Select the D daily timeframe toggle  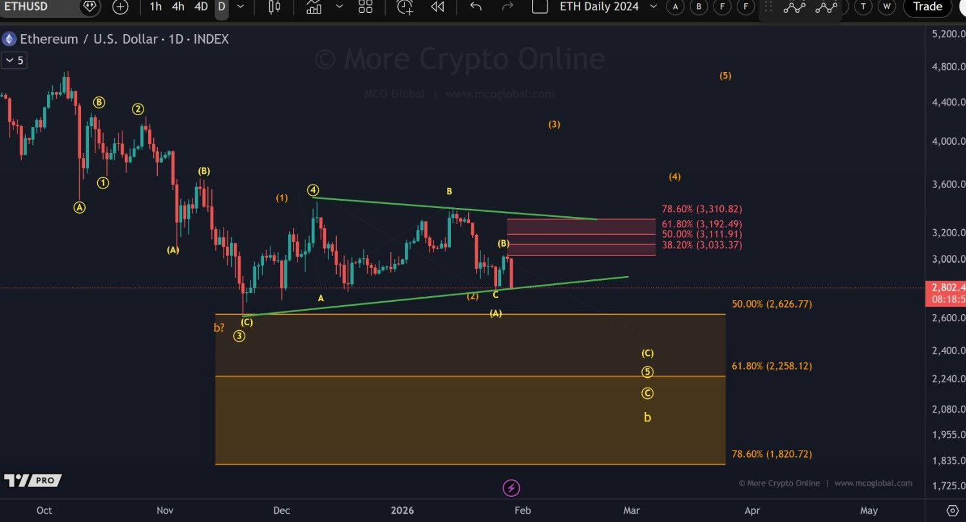222,7
